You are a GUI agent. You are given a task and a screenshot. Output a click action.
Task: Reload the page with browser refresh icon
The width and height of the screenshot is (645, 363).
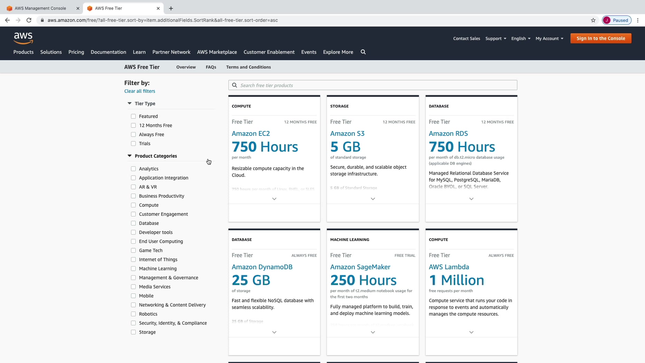pos(29,20)
